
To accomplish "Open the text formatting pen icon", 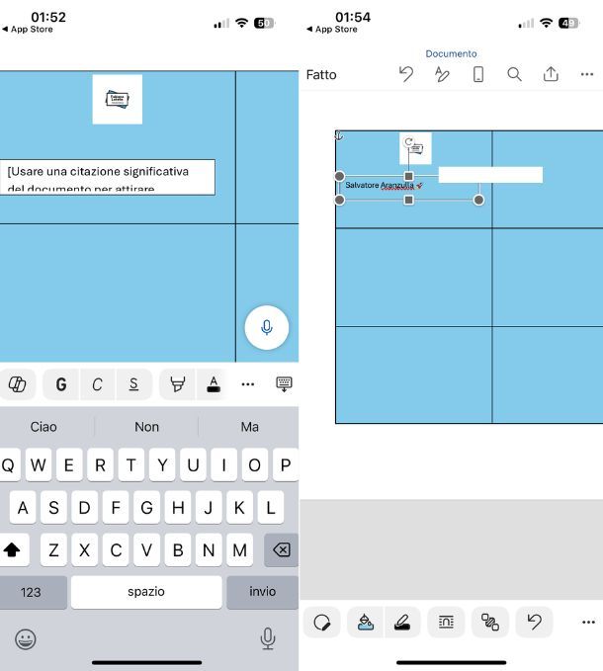I will 442,74.
